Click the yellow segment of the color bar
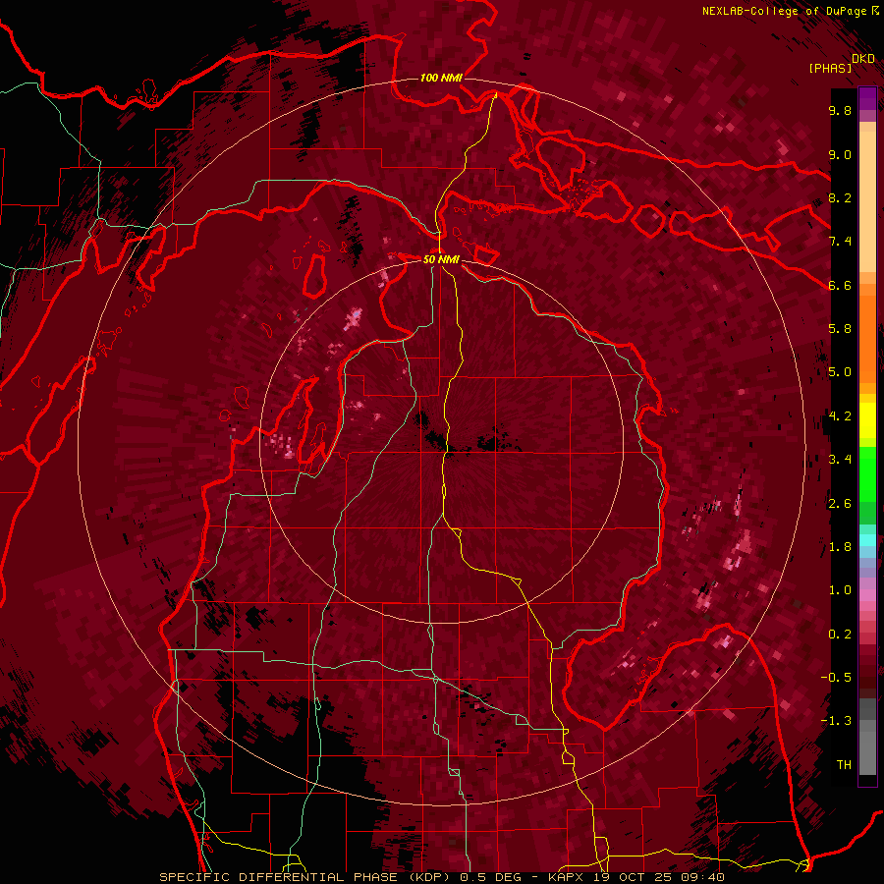 point(867,420)
